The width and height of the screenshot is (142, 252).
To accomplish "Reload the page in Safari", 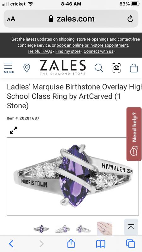I will coord(130,19).
